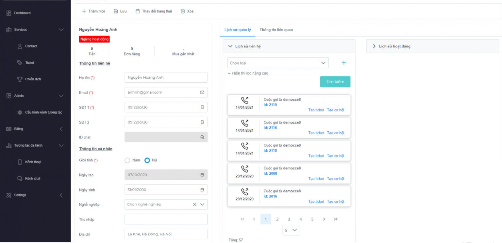
Task: Click the phone icon in SĐT 1 field
Action: pyautogui.click(x=202, y=107)
